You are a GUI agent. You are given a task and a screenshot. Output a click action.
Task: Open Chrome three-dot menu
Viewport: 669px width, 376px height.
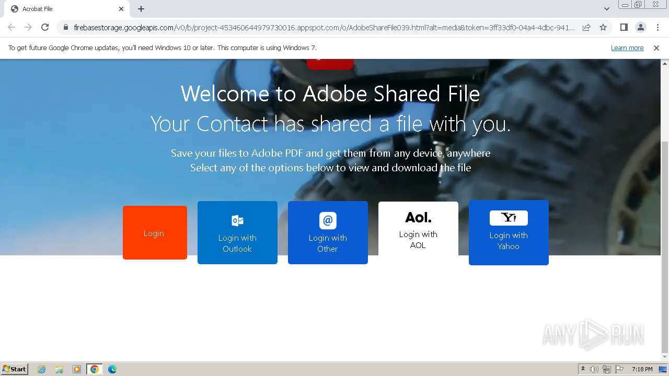click(658, 27)
